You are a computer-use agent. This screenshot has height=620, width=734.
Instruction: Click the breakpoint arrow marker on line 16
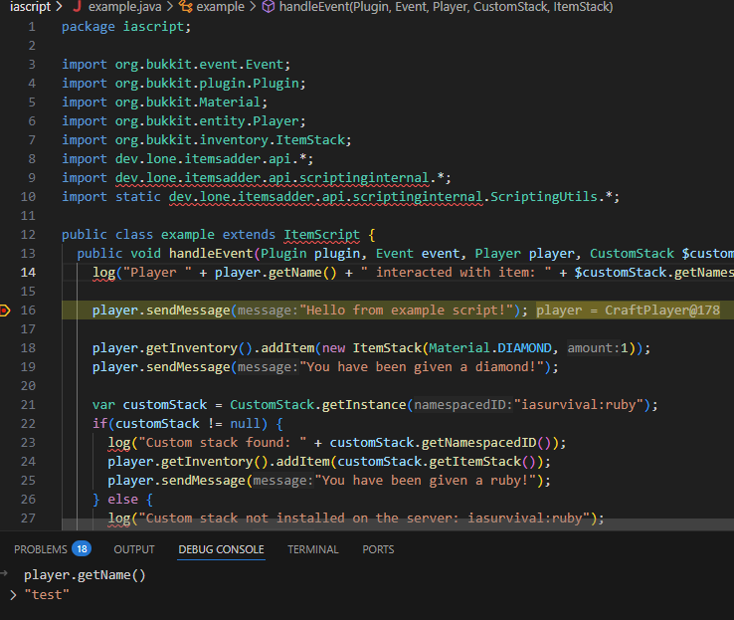pos(5,310)
